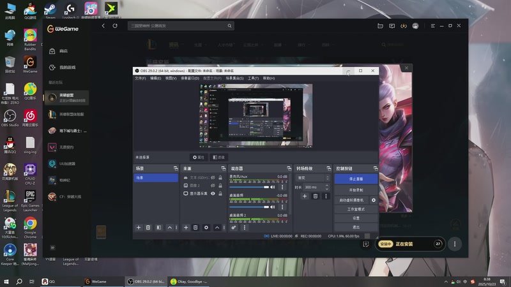Open OBS 工具(T) menu

point(253,78)
